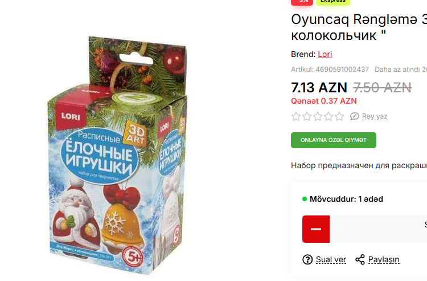427x281 pixels.
Task: Click the Artikul number 4690591002437
Action: (x=342, y=70)
